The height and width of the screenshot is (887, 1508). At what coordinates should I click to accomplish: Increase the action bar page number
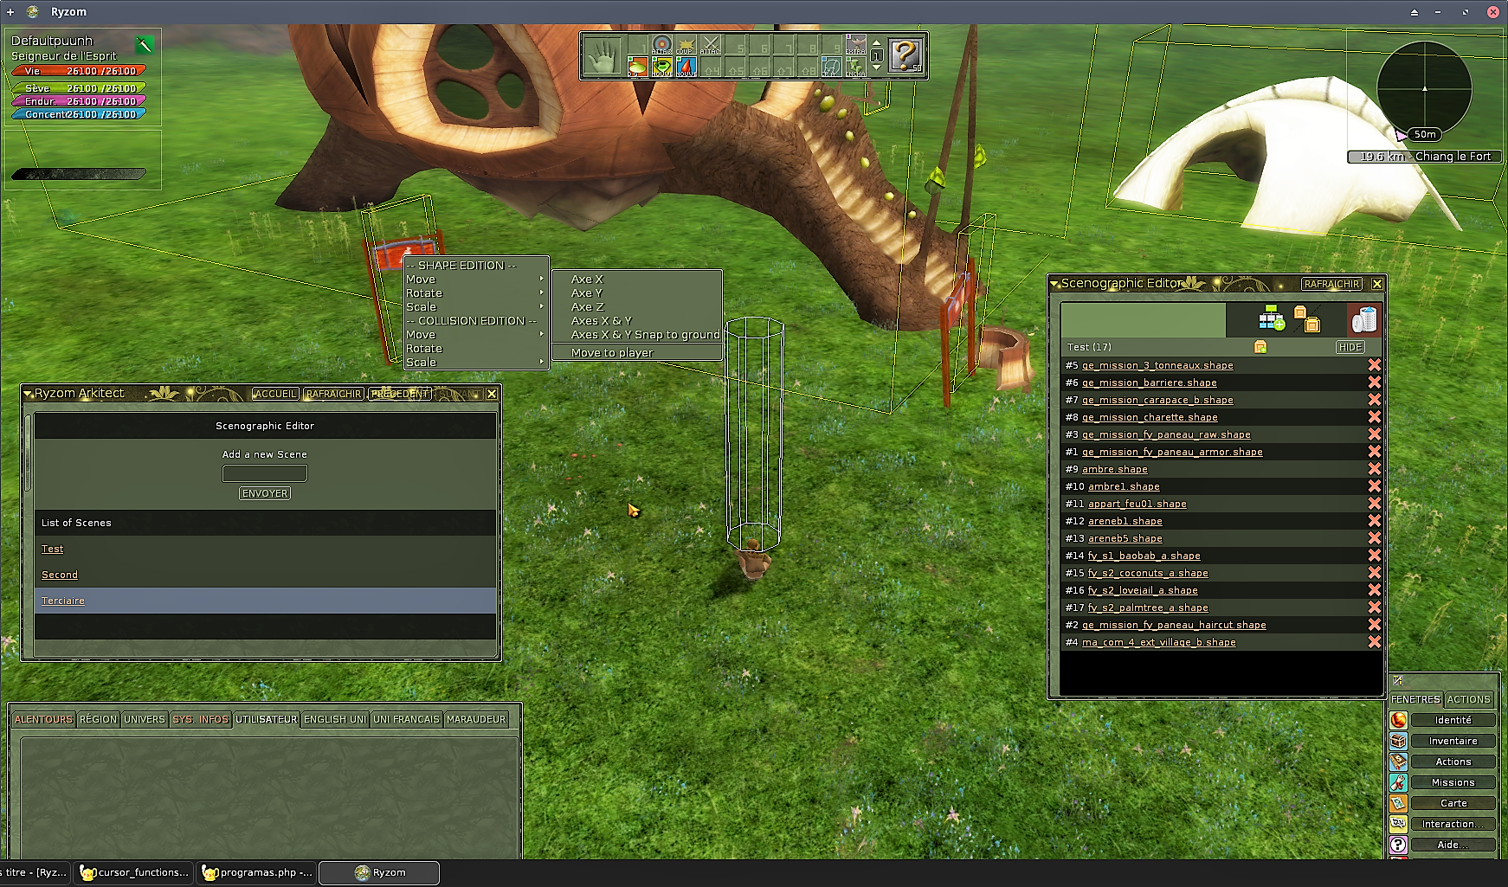click(877, 42)
